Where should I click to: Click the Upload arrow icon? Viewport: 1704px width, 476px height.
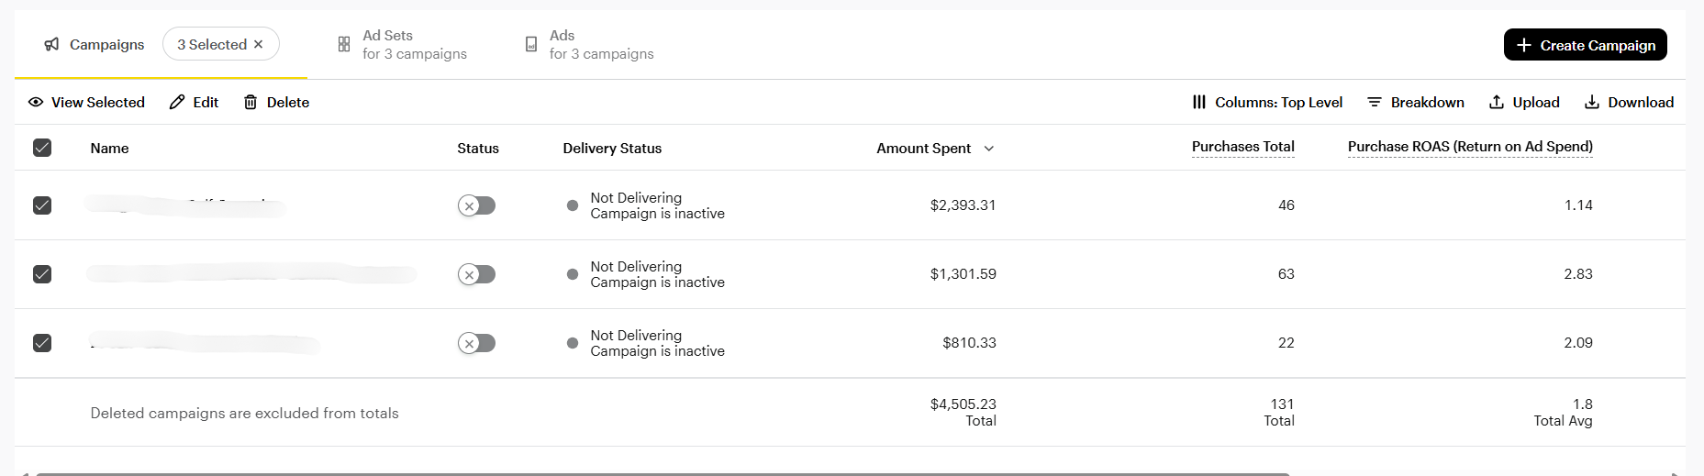(1497, 102)
